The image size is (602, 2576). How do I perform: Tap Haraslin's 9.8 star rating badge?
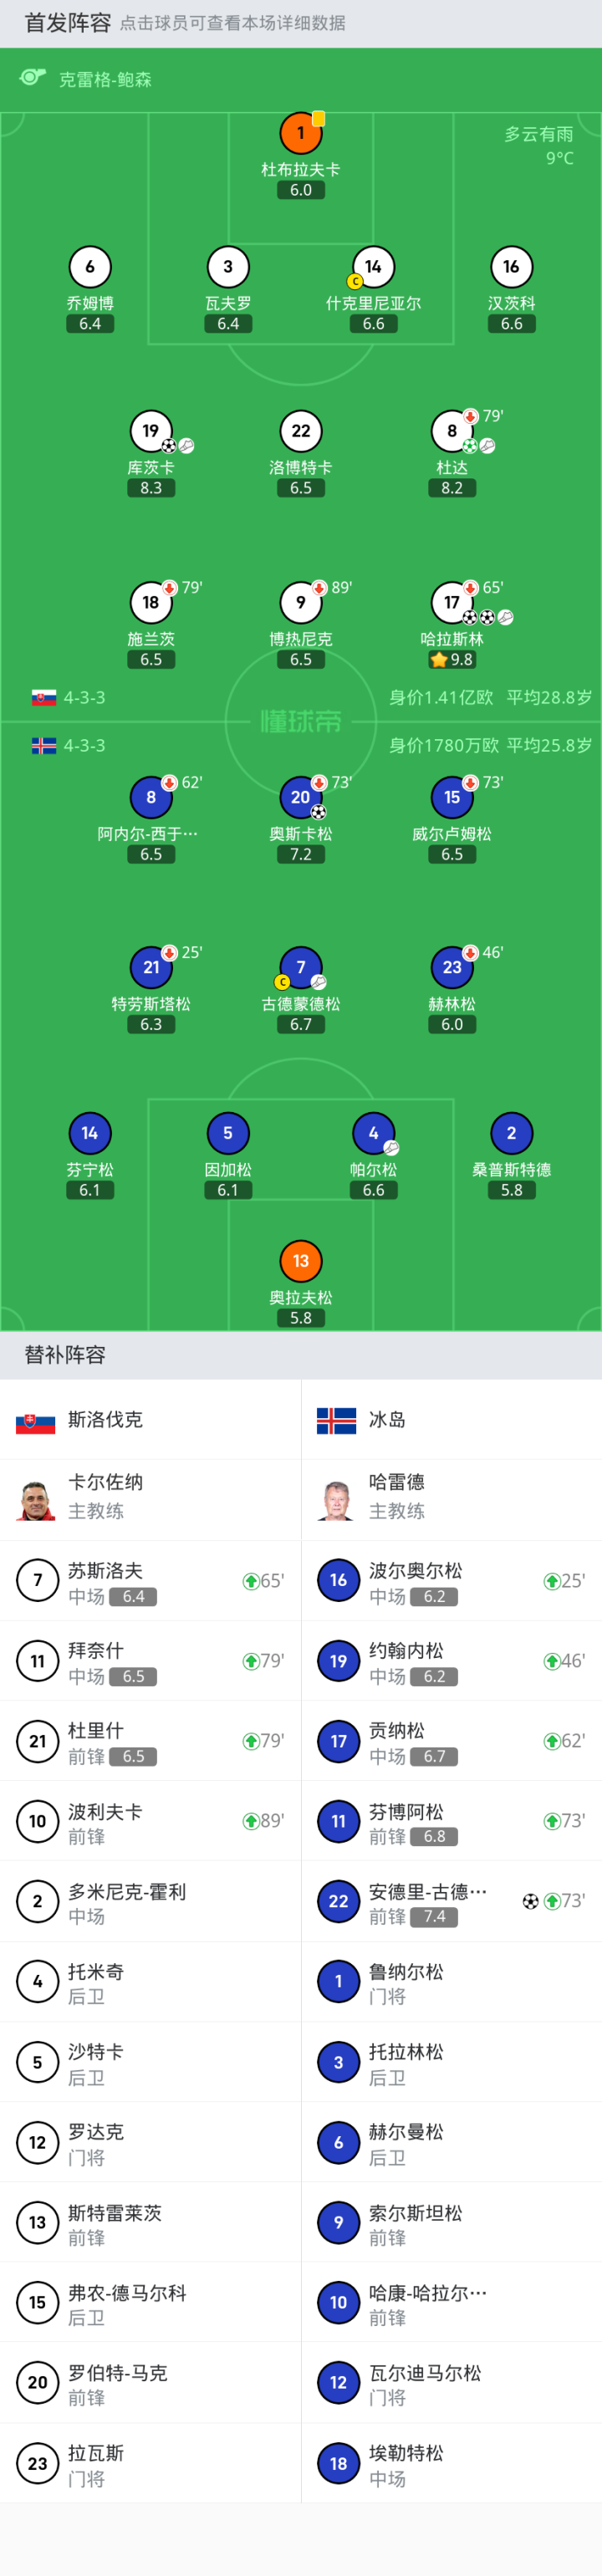pyautogui.click(x=451, y=660)
